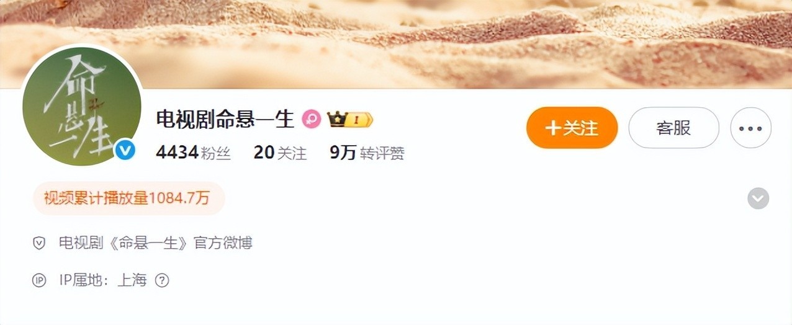This screenshot has width=792, height=325.
Task: Click the blue verified badge on the avatar
Action: click(126, 149)
